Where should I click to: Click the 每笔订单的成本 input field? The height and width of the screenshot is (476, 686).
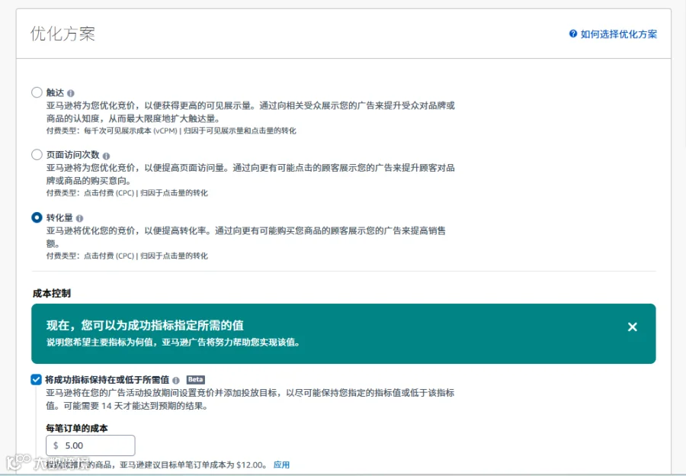click(91, 445)
